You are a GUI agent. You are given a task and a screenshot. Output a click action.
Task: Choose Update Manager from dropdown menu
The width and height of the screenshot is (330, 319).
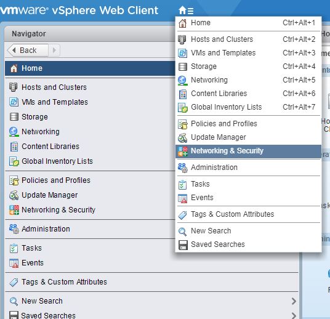pos(248,137)
